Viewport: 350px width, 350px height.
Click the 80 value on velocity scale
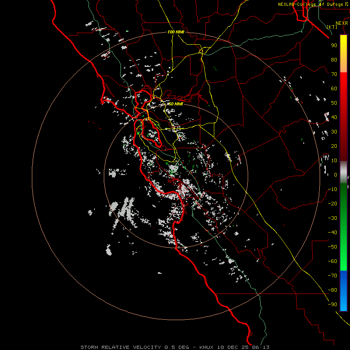click(x=334, y=59)
